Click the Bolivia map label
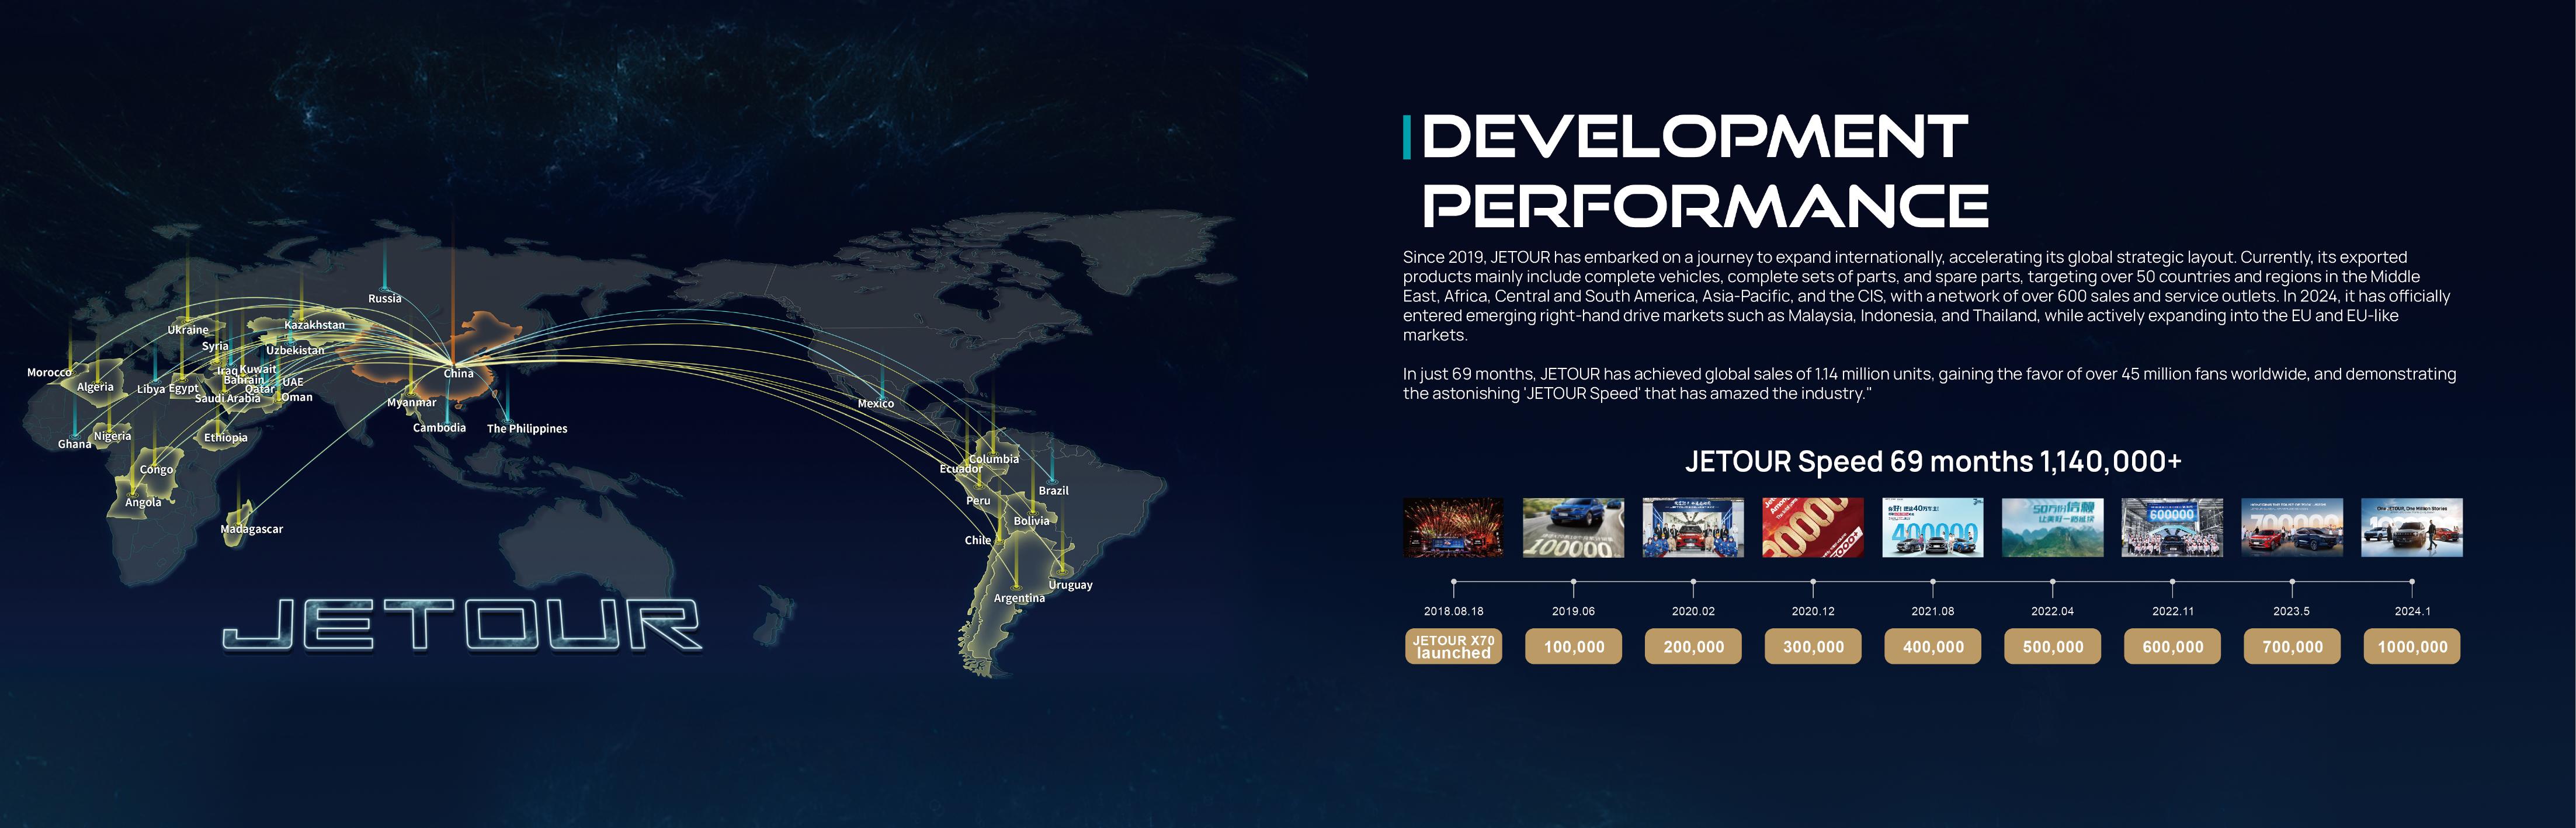 click(1032, 520)
